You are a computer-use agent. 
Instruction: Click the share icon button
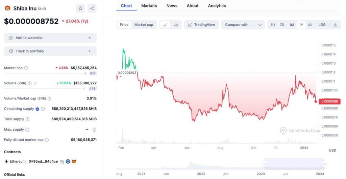pyautogui.click(x=92, y=8)
